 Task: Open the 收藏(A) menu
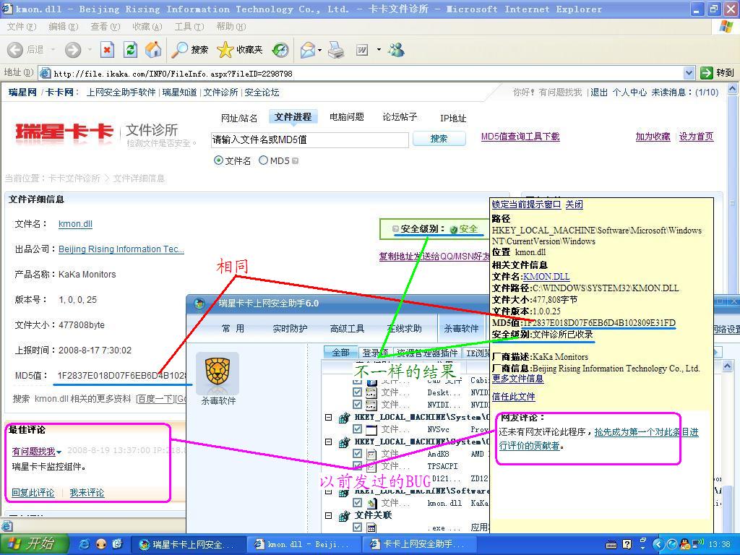[147, 27]
